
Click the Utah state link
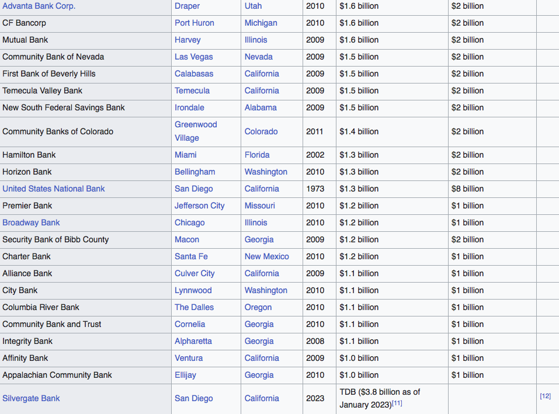[x=253, y=6]
